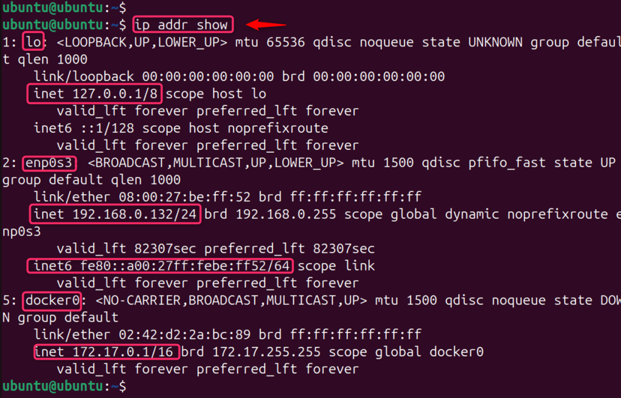
Task: Click the 'enp0s3' interface name
Action: (51, 163)
